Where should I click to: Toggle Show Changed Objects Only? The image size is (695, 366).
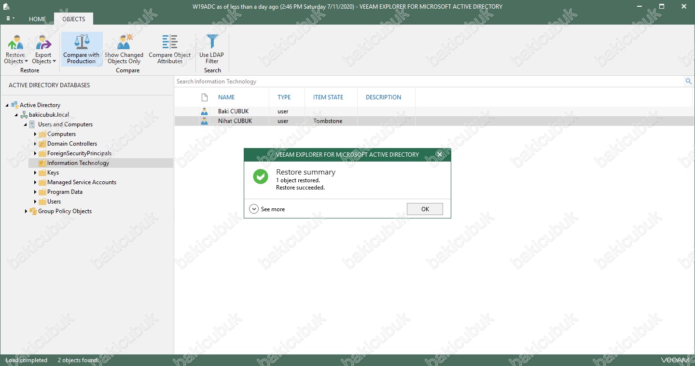[124, 49]
